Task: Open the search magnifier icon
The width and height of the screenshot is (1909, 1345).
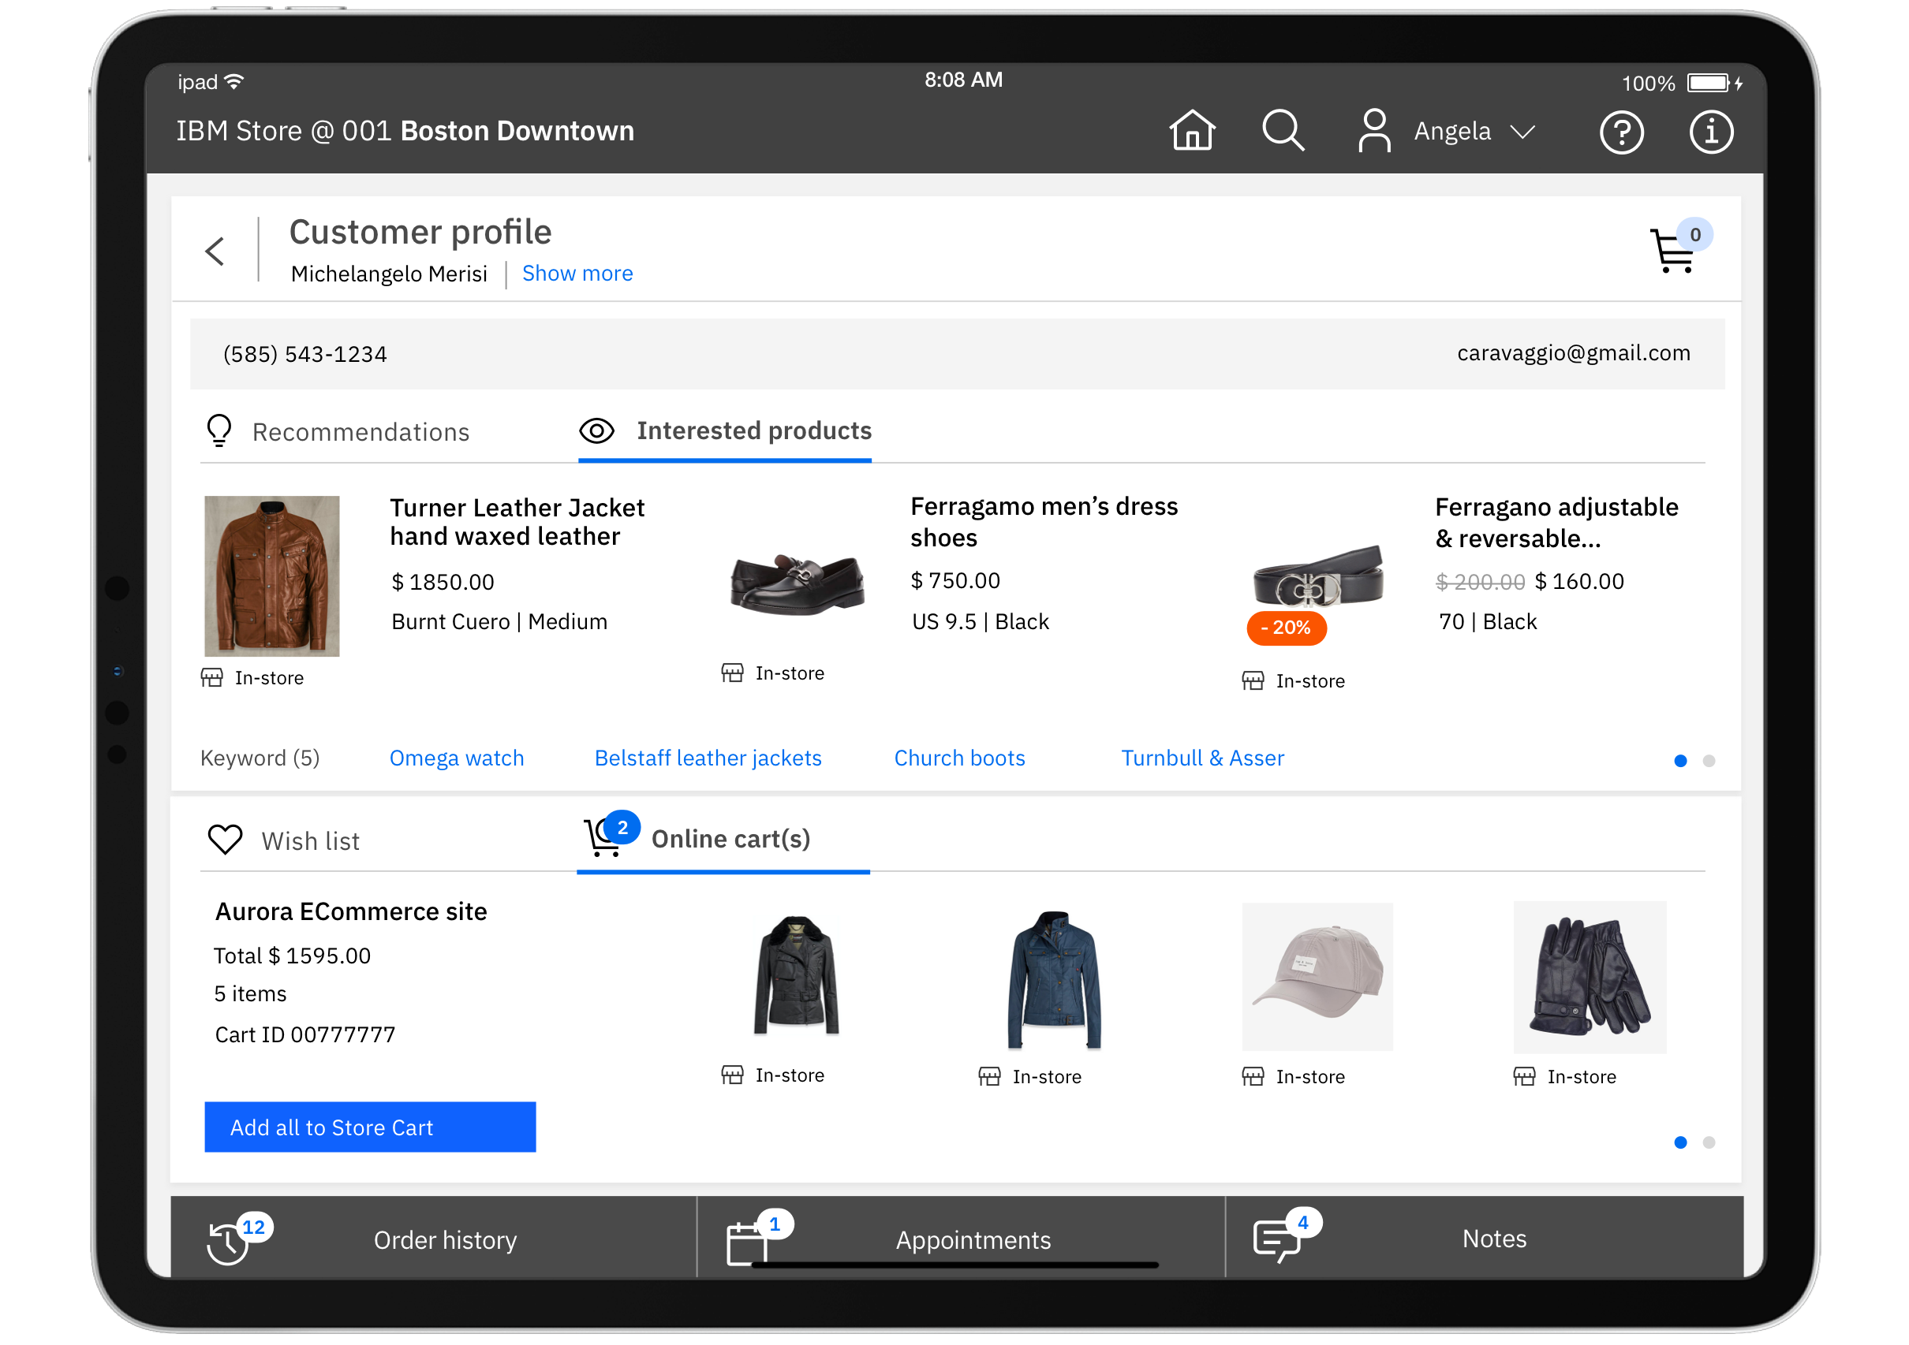Action: tap(1282, 130)
